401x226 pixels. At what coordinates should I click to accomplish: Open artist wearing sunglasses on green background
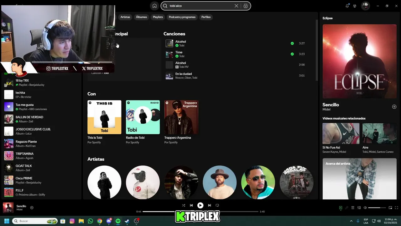[x=258, y=182]
